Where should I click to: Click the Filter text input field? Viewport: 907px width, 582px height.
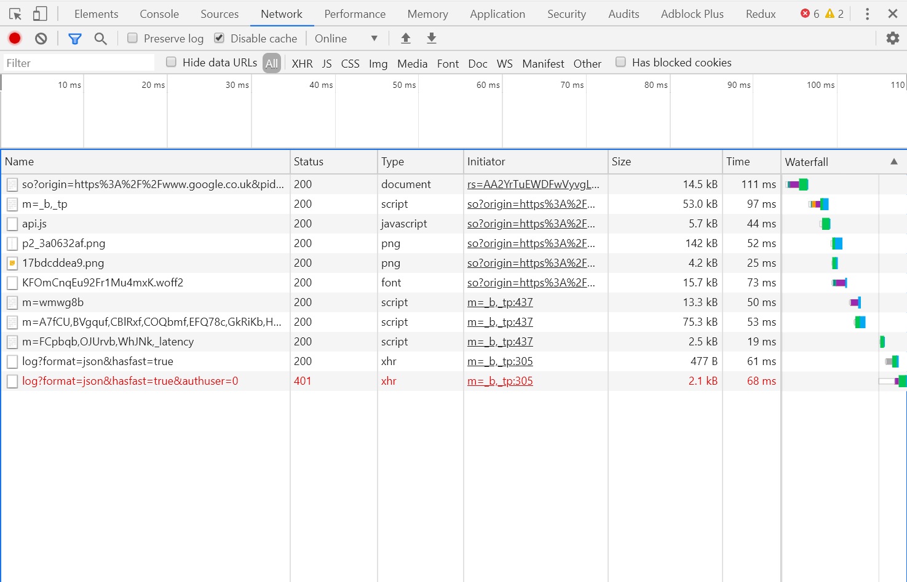point(79,63)
